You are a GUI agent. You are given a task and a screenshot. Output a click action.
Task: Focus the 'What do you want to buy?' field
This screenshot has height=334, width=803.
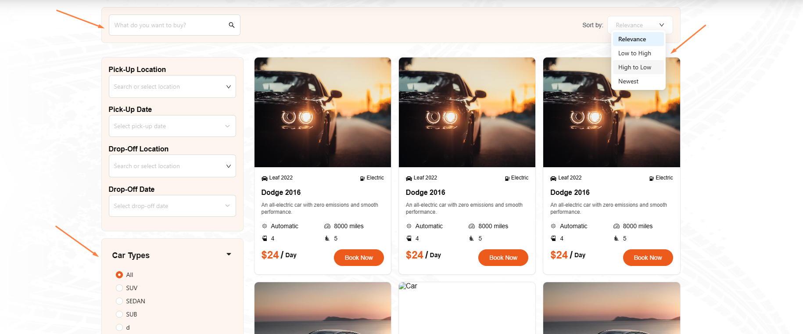click(169, 25)
